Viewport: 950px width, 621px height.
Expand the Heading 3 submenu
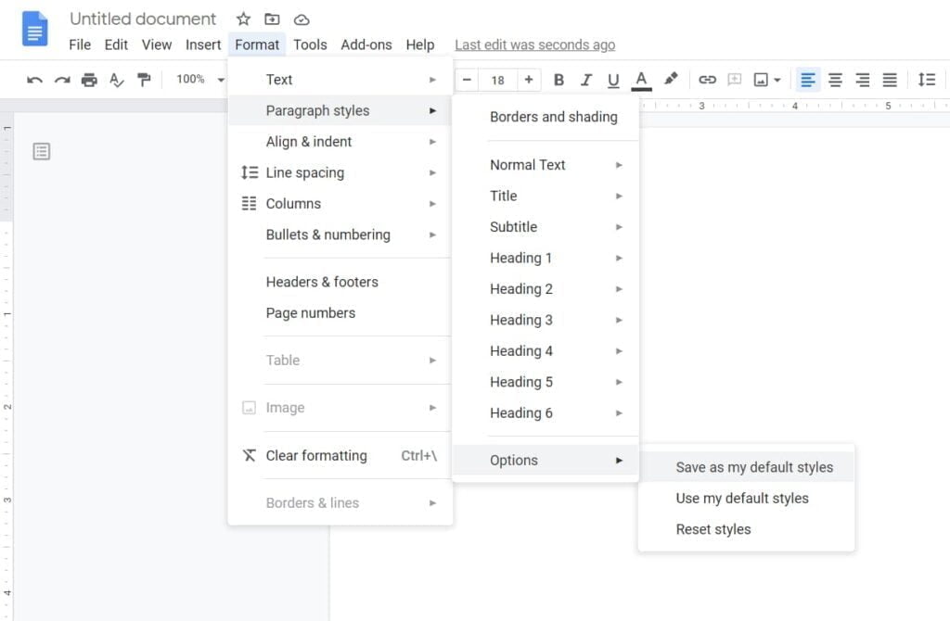pos(546,320)
